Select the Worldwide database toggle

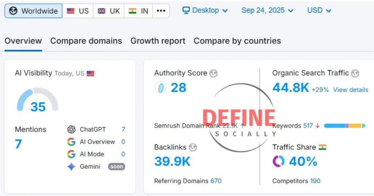(x=34, y=11)
